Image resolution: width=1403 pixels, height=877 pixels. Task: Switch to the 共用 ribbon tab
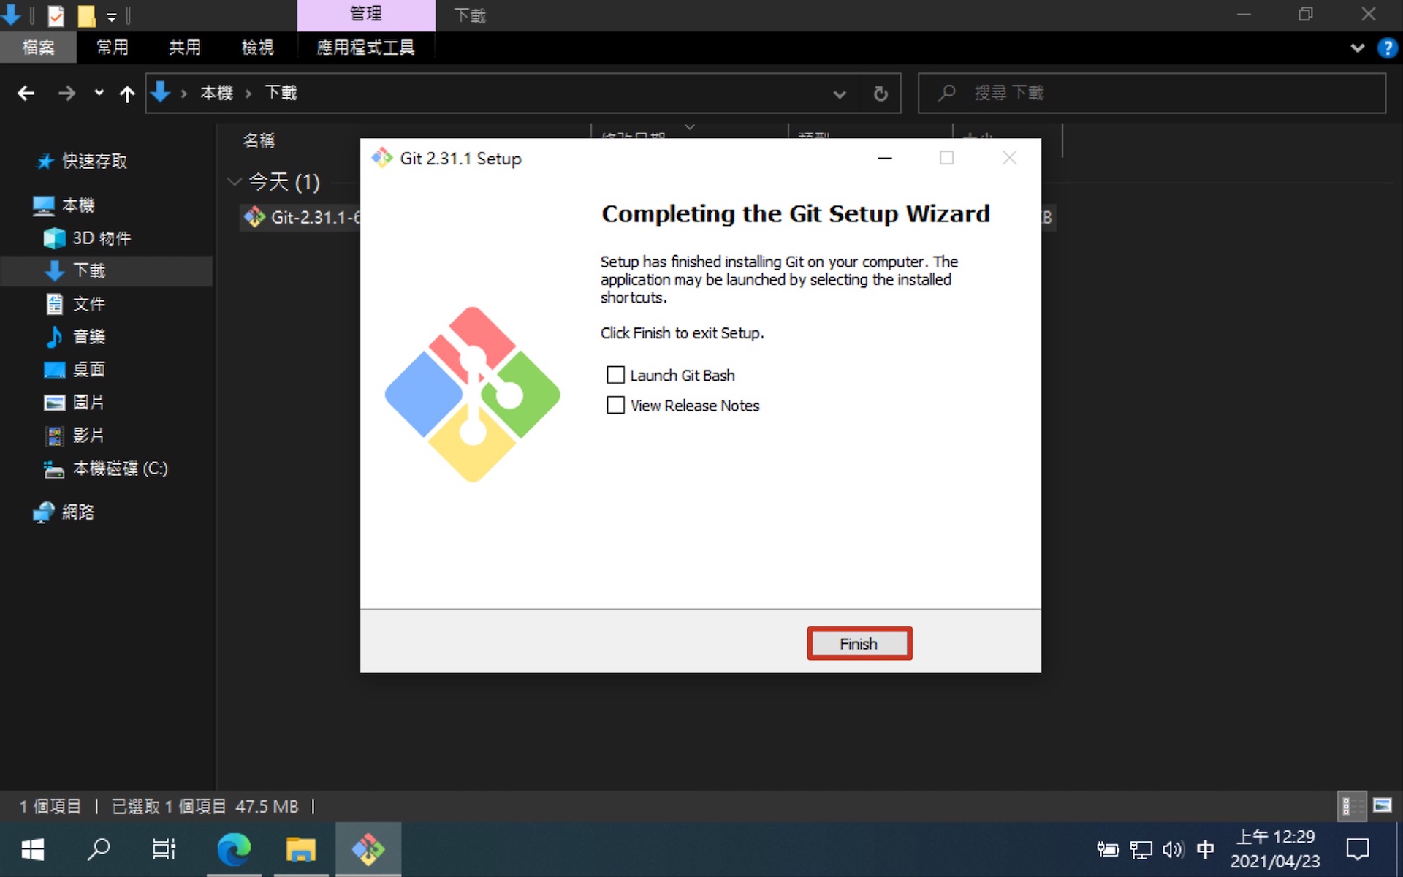pos(184,48)
